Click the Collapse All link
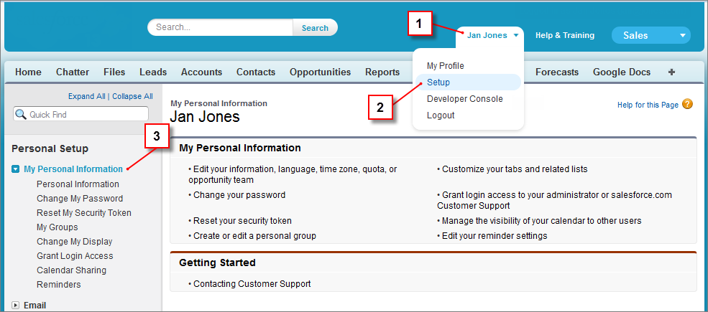The image size is (708, 312). 132,96
